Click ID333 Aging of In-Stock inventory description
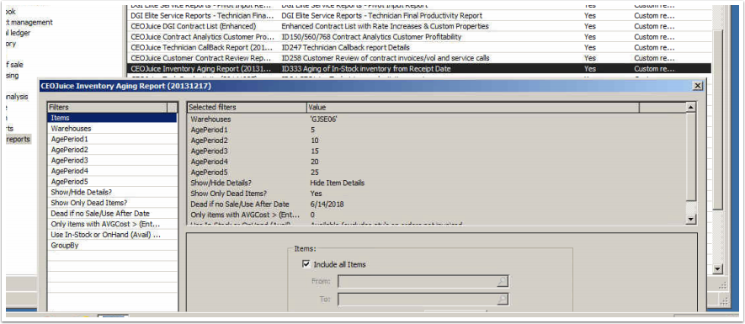Viewport: 745px width, 324px height. point(366,69)
